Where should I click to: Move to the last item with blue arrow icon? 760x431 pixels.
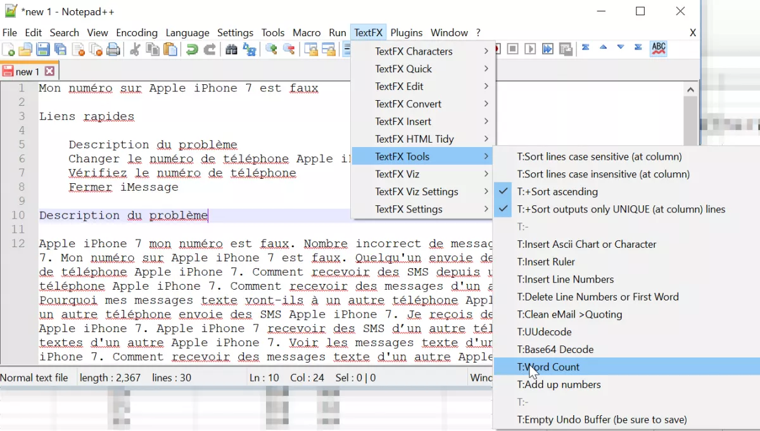point(638,48)
